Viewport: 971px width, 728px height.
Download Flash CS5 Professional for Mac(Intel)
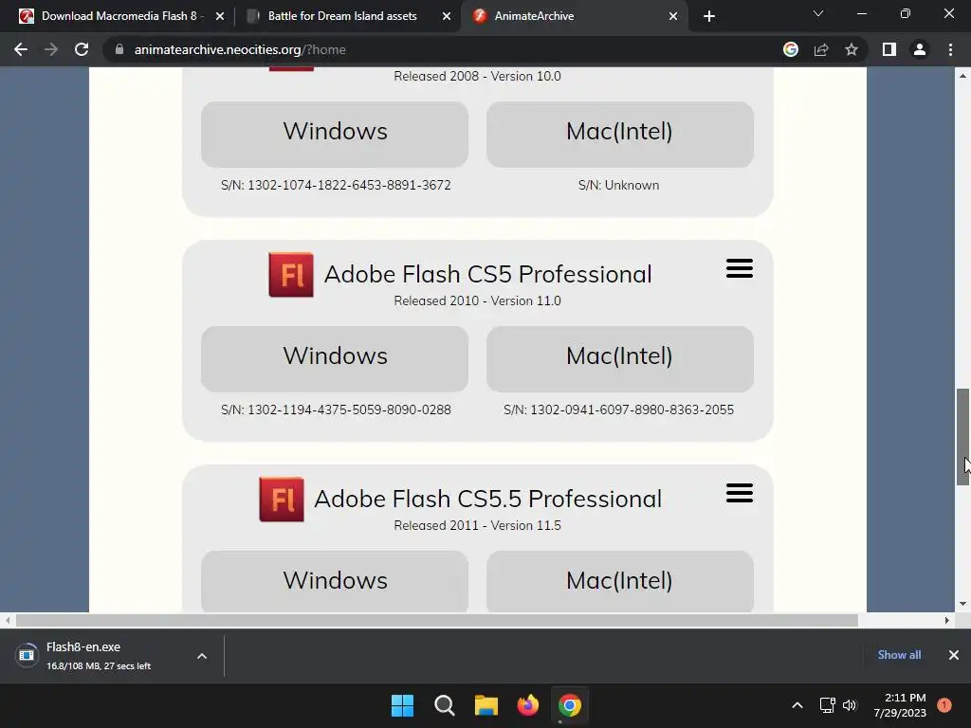click(x=620, y=359)
